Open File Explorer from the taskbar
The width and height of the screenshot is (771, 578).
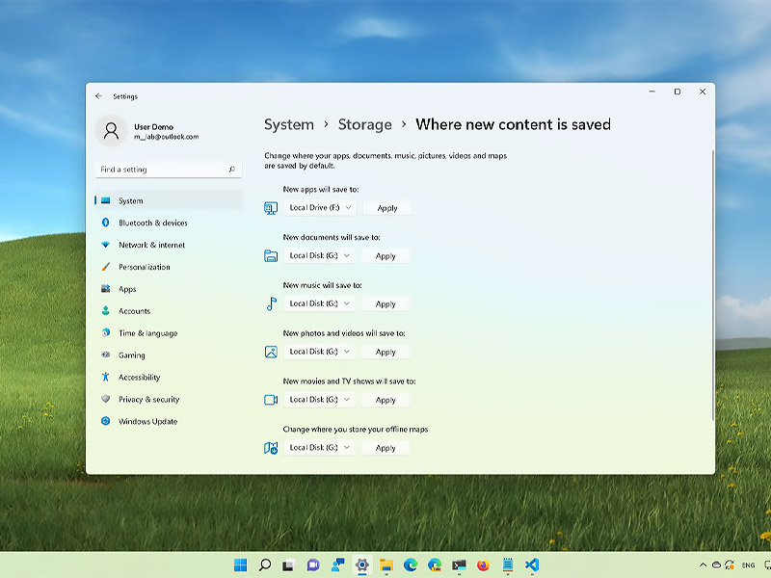(386, 565)
